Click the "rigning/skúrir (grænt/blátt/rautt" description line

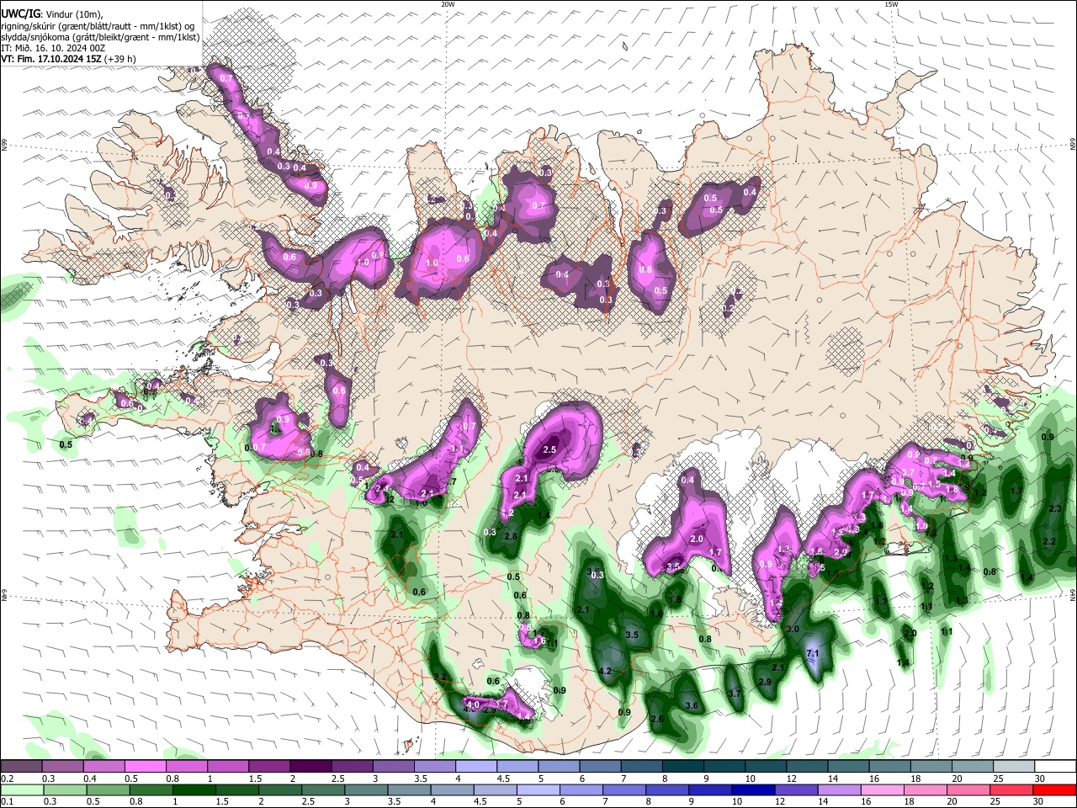pyautogui.click(x=99, y=25)
